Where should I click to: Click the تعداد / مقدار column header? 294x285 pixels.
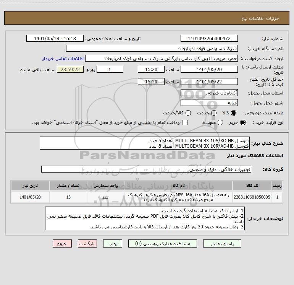[68, 186]
